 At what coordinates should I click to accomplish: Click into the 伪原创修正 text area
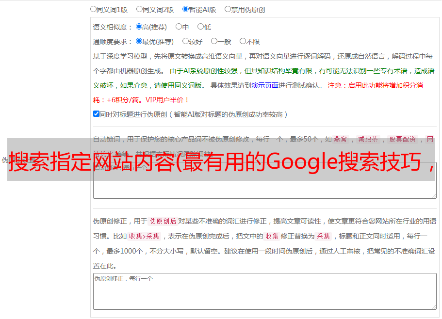[265, 291]
